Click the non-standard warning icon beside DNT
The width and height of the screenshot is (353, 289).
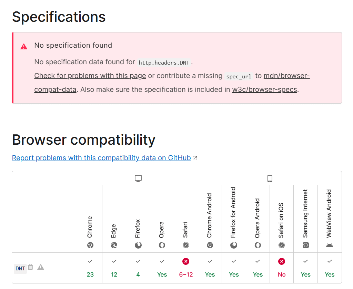[x=41, y=267]
